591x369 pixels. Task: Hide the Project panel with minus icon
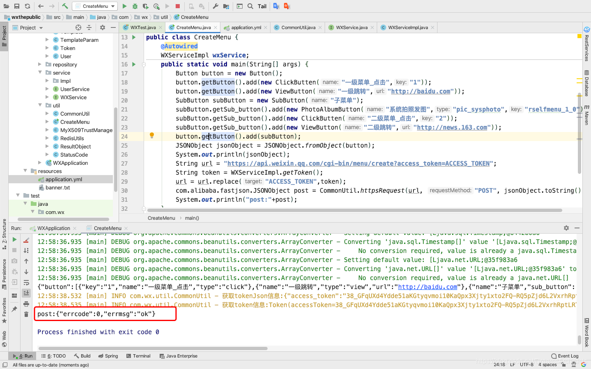tap(113, 27)
